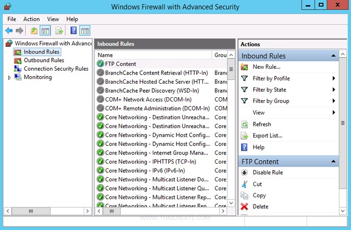Click the Actions pane scroll down arrow

tap(343, 211)
